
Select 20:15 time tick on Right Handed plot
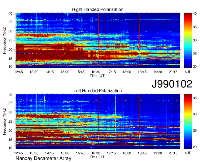pos(173,72)
